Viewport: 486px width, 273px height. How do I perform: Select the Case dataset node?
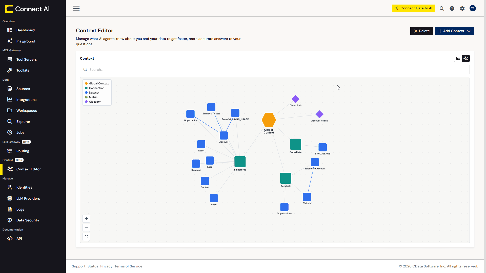214,198
